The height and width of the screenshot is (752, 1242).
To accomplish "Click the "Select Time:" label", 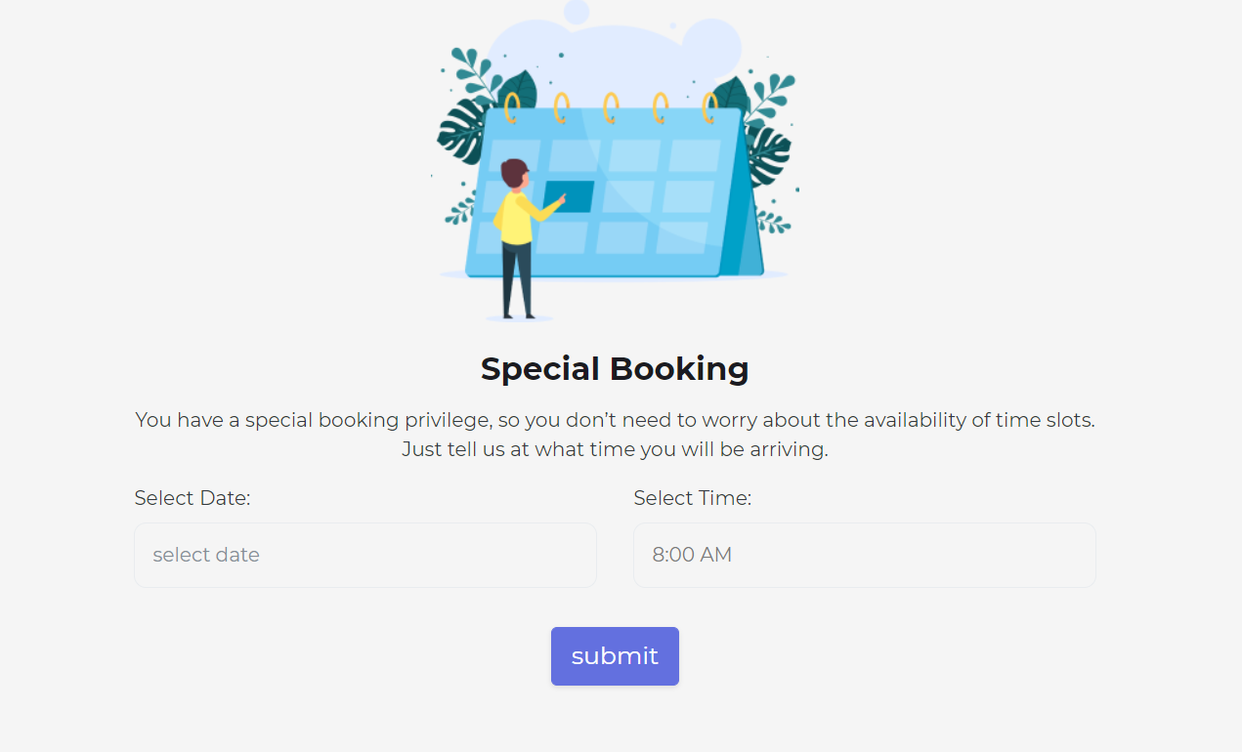I will tap(692, 498).
